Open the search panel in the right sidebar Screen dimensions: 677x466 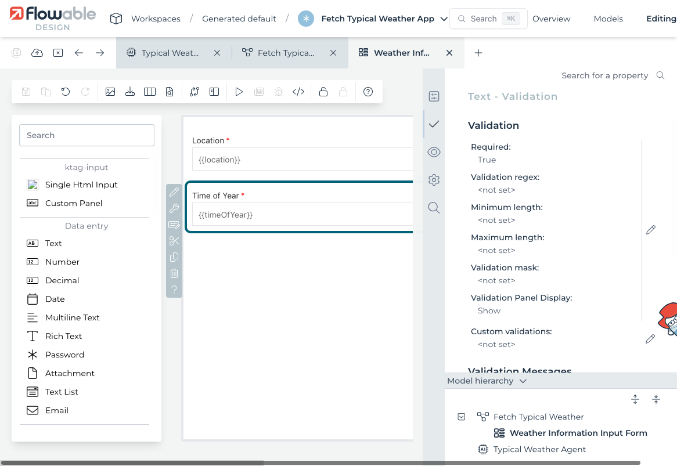click(434, 207)
